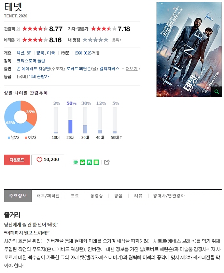This screenshot has height=273, width=224.
Task: Switch to the 배우/제작진 tab
Action: 48,196
